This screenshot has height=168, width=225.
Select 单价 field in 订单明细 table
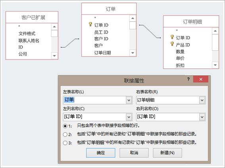click(180, 58)
